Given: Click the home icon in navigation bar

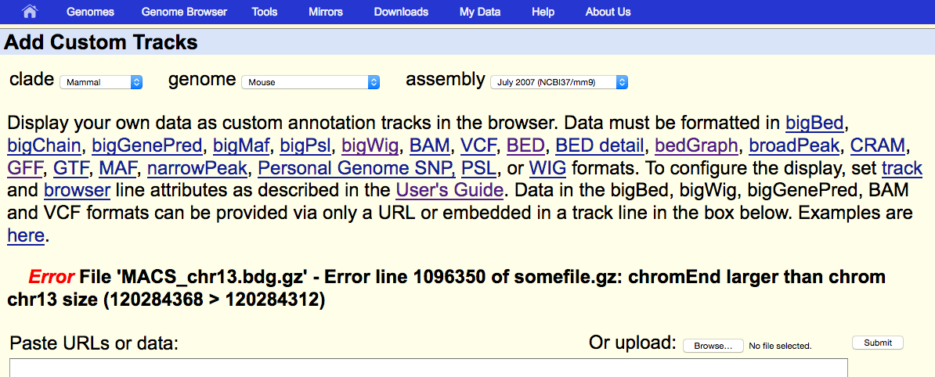Looking at the screenshot, I should click(29, 11).
